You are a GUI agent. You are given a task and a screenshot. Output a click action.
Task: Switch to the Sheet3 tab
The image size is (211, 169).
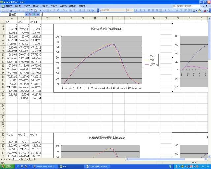(31, 159)
